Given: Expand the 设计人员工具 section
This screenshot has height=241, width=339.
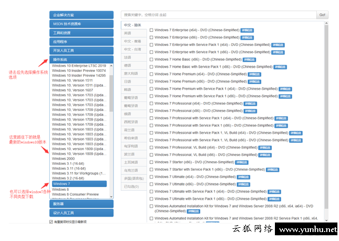Looking at the screenshot, I should click(x=81, y=213).
